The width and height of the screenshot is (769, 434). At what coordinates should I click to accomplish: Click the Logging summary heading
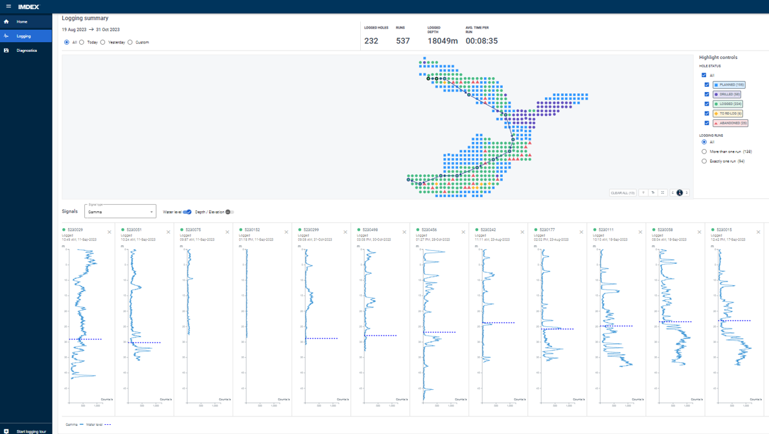(x=85, y=18)
